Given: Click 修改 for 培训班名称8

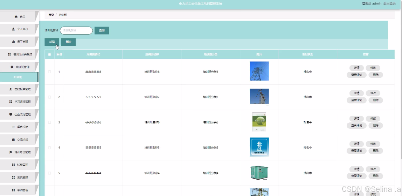Looking at the screenshot, I should coord(373,68).
